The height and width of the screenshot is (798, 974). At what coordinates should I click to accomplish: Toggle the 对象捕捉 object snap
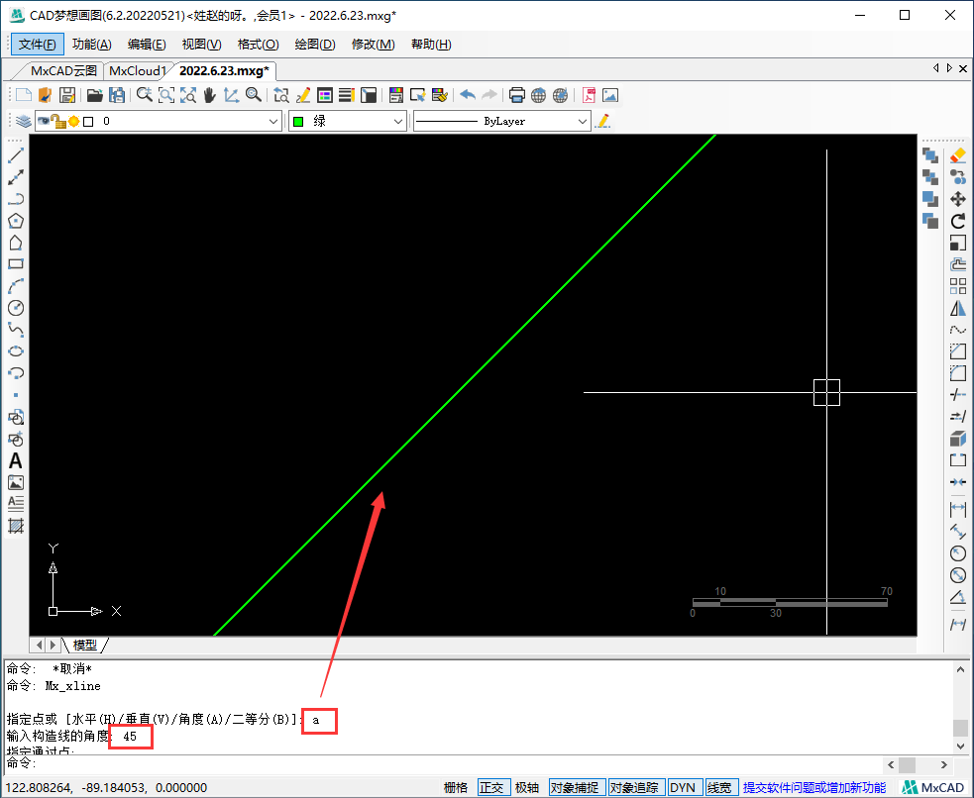coord(575,787)
